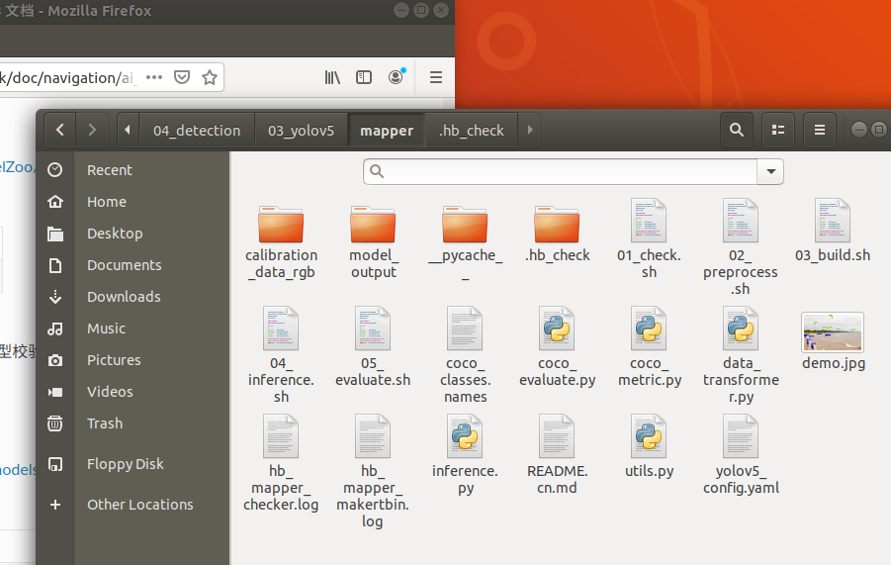Select the demo.jpg image thumbnail
The height and width of the screenshot is (565, 891).
pyautogui.click(x=833, y=332)
